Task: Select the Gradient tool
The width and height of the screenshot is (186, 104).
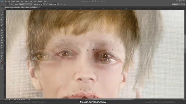Action: tap(2, 38)
